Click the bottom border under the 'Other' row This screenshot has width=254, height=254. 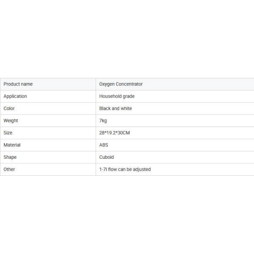(x=127, y=175)
